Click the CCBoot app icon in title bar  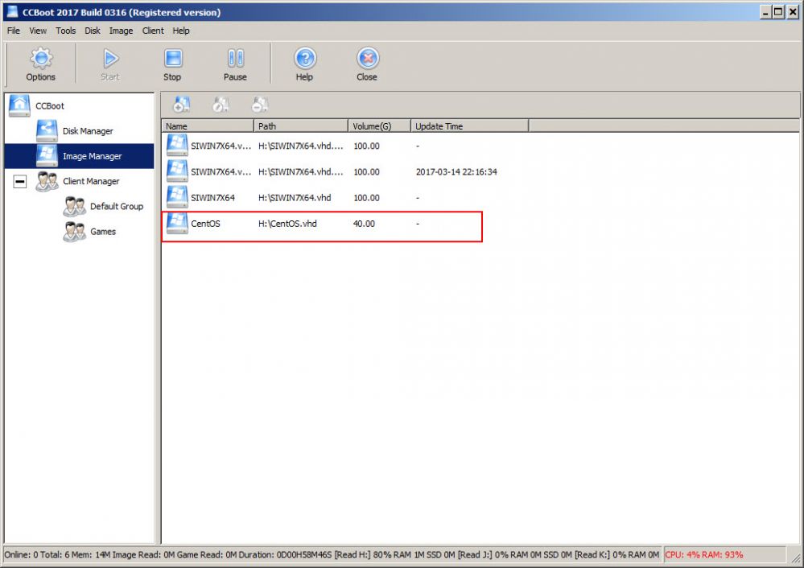click(12, 12)
